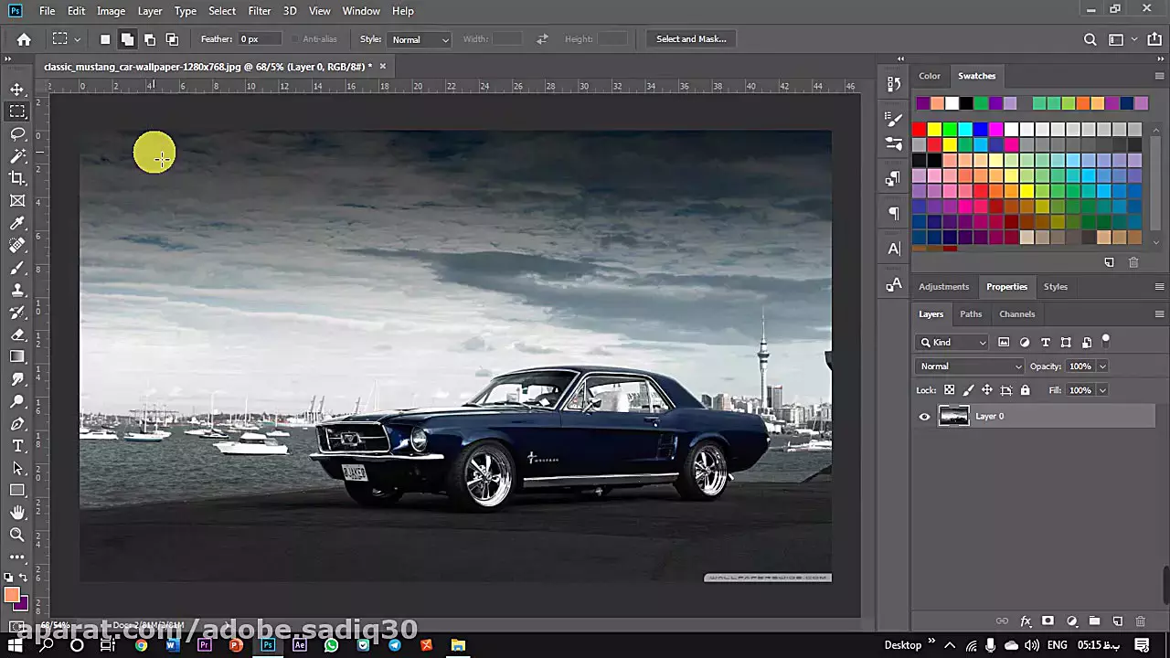Open the Image menu
The width and height of the screenshot is (1170, 658).
click(111, 11)
